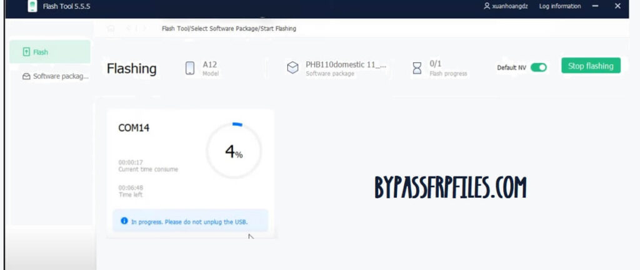
Task: Select the COM14 port card title
Action: (x=134, y=128)
